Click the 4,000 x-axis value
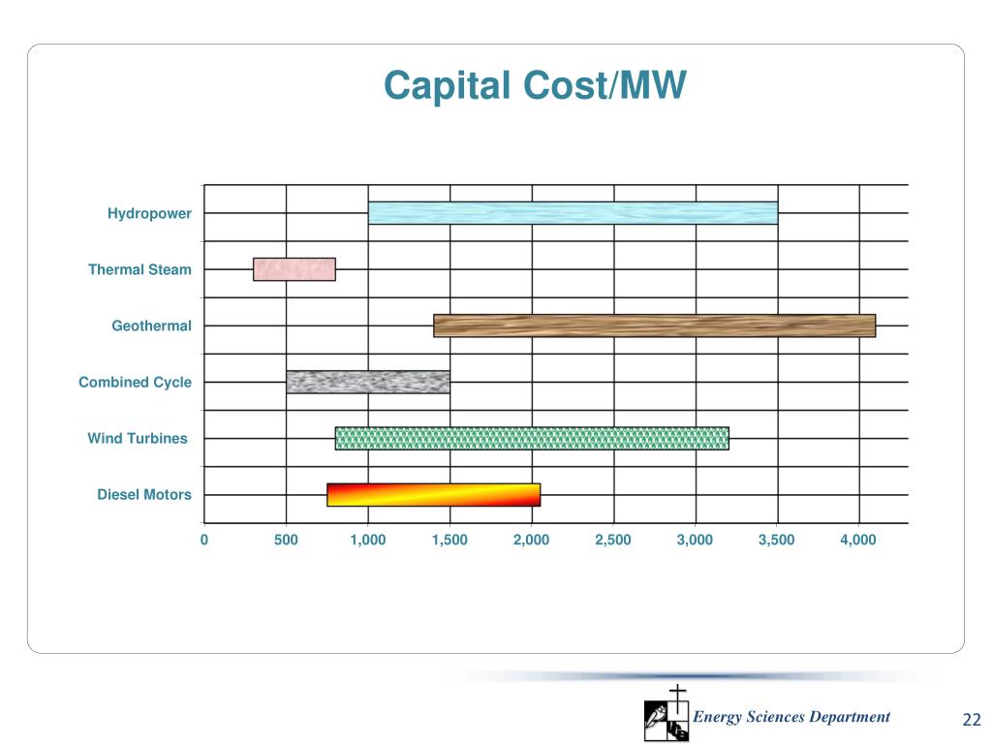992x744 pixels. [858, 540]
